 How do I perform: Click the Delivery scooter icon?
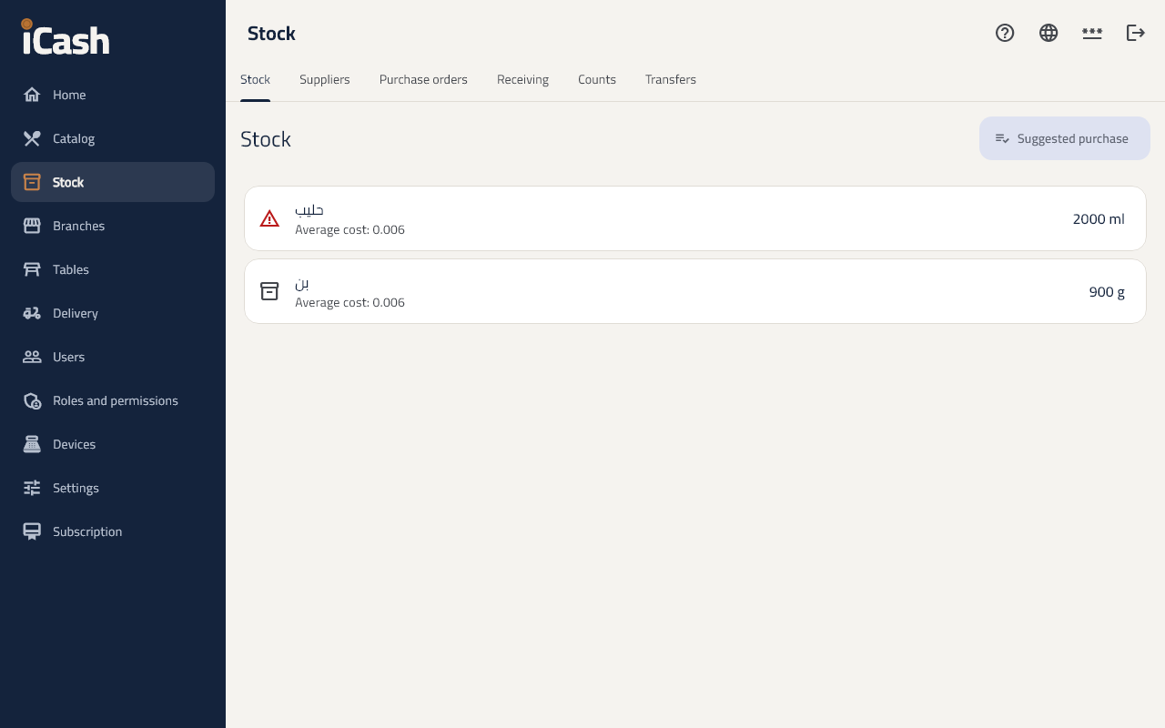coord(32,313)
